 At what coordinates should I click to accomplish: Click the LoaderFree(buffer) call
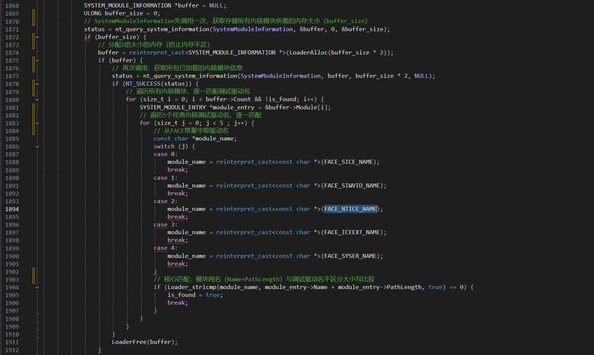pyautogui.click(x=145, y=342)
